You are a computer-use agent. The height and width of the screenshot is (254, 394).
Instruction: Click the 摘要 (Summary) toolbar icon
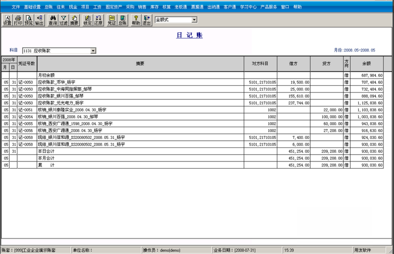coord(74,20)
